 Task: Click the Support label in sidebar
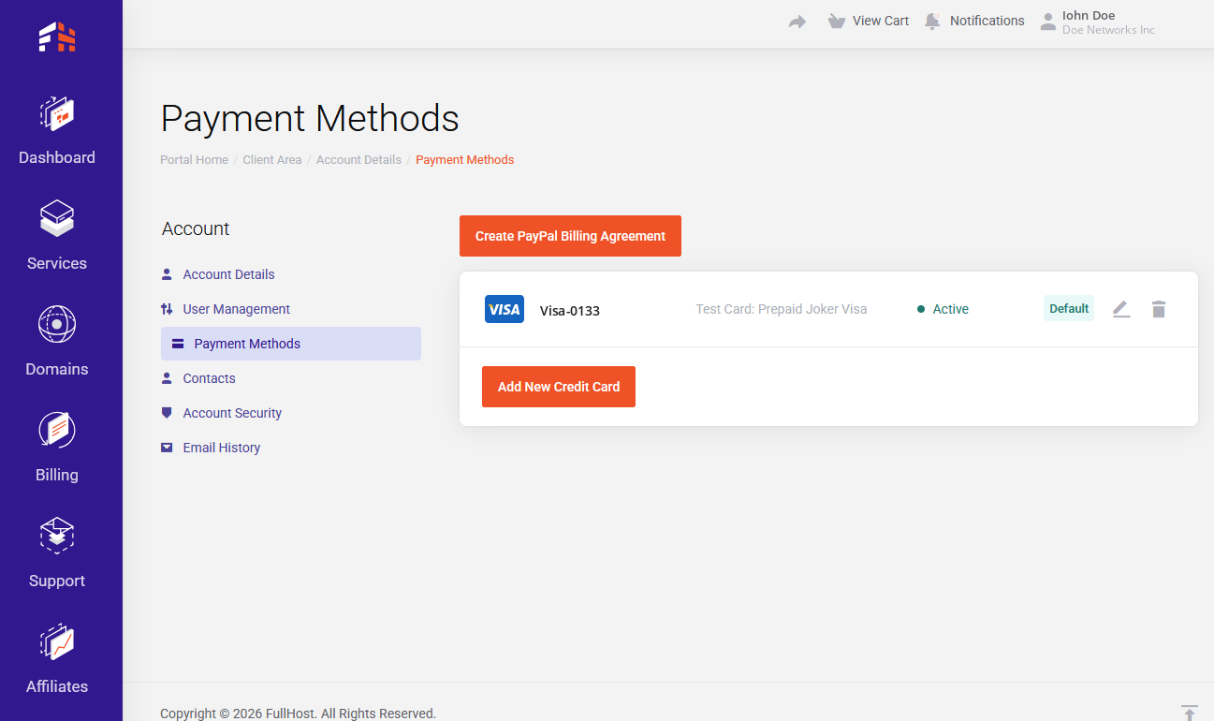click(57, 581)
